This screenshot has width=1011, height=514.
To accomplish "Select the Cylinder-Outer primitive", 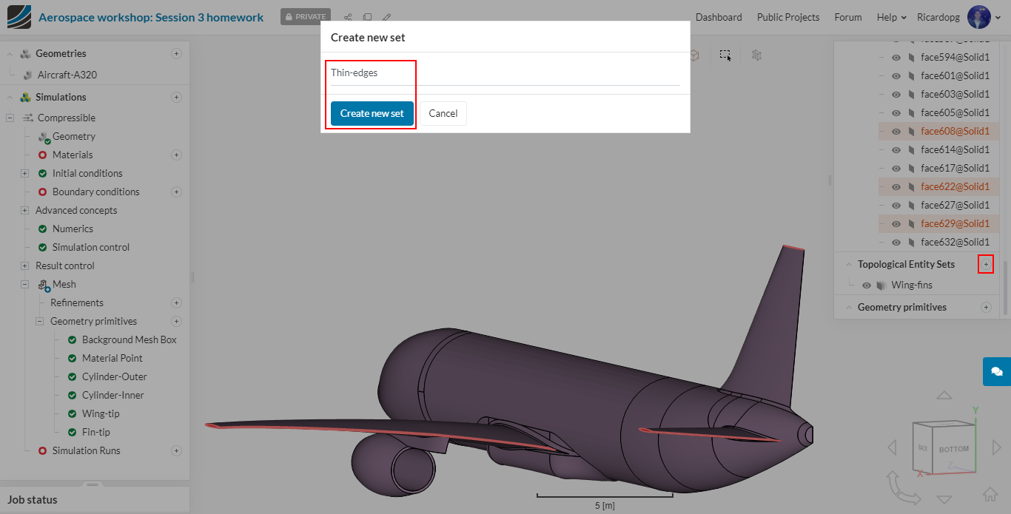I will (115, 376).
